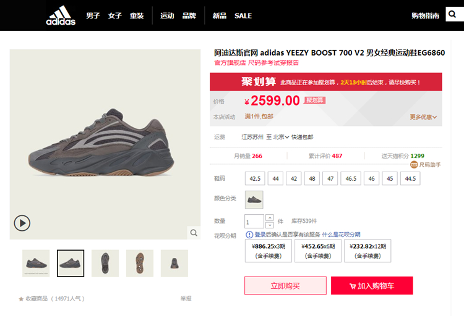
Task: Click the adidas logo
Action: click(61, 16)
